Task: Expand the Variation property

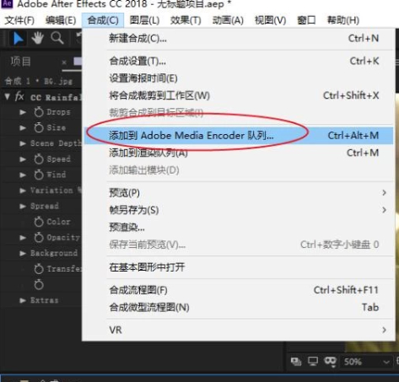Action: [23, 191]
